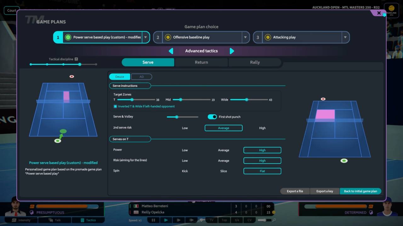The width and height of the screenshot is (403, 226).
Task: Switch to 3/4 camera view
Action: 237,220
